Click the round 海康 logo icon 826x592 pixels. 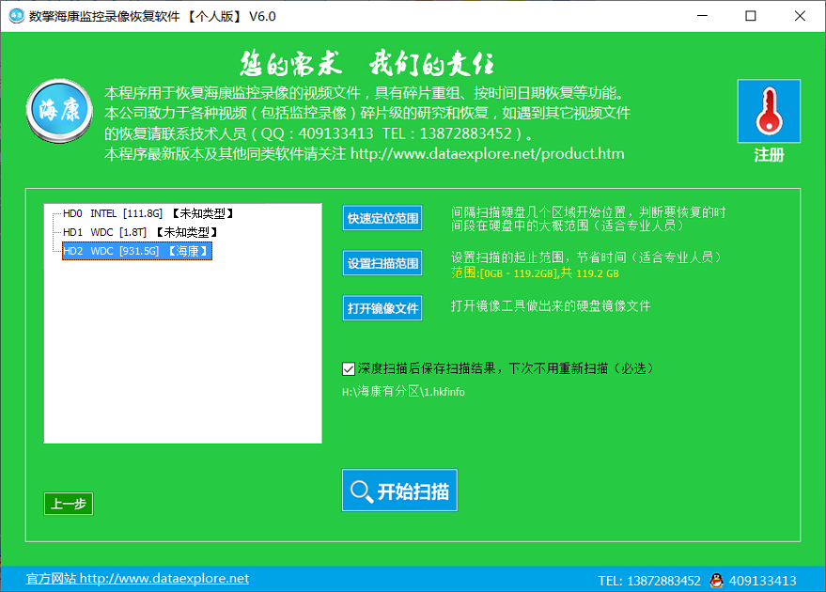[59, 111]
